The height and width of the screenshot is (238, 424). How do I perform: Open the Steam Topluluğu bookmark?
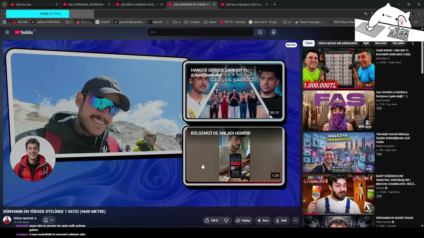tap(309, 22)
